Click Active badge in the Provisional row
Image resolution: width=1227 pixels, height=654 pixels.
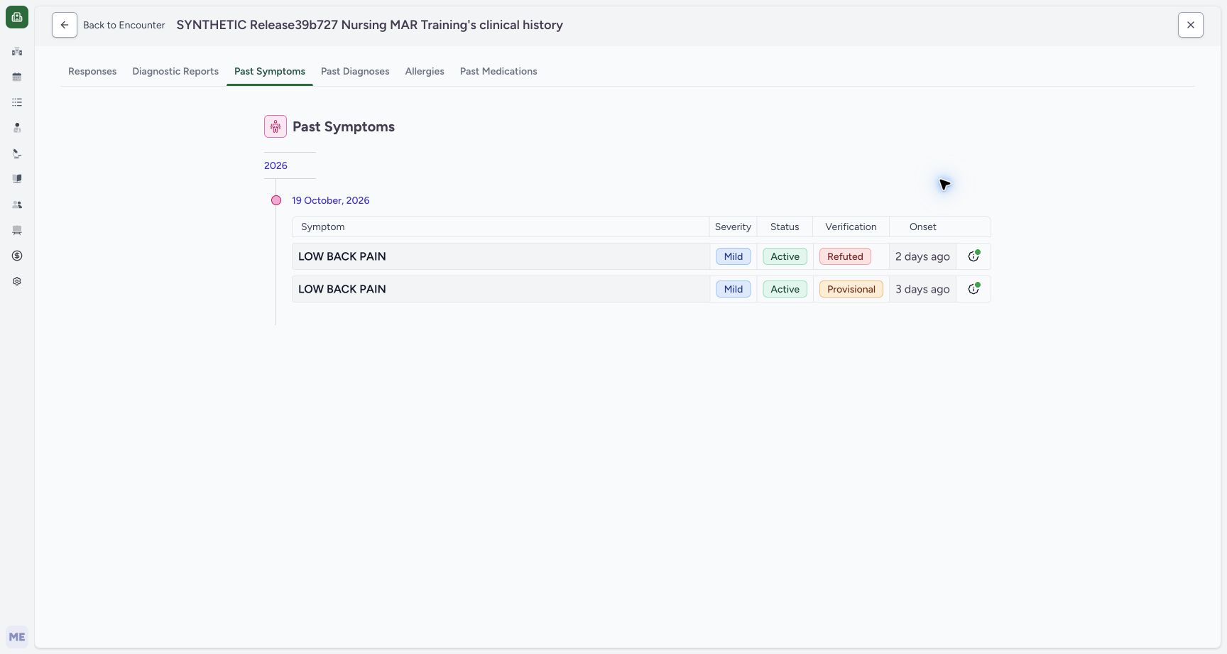click(x=785, y=289)
